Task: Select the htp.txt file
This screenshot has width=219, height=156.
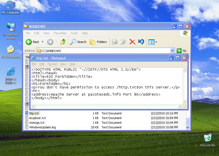Action: coord(34,113)
